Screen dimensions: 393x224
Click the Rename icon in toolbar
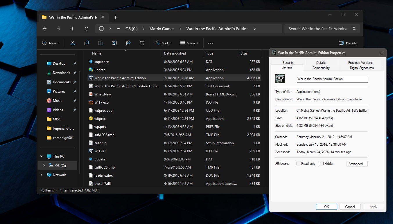coord(114,43)
